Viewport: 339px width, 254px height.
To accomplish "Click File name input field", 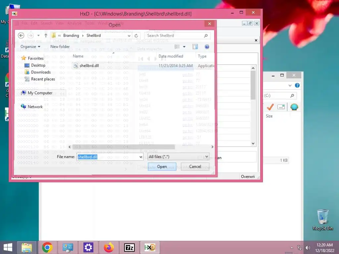I will (x=108, y=157).
